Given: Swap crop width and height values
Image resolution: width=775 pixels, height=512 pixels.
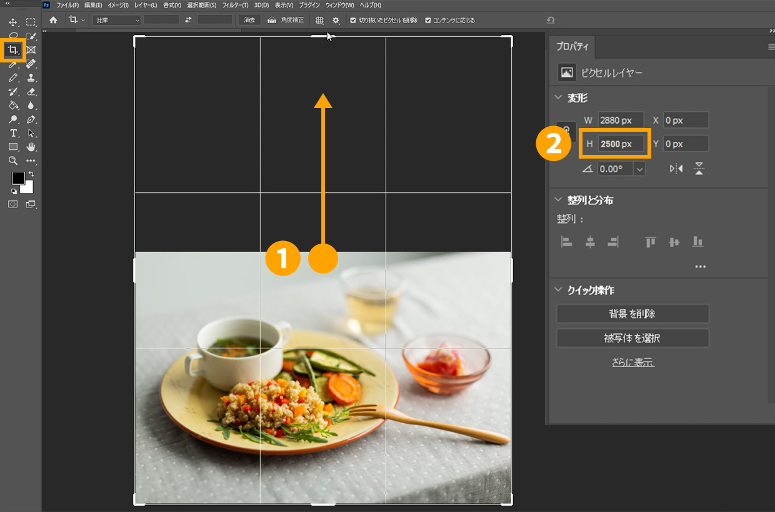Looking at the screenshot, I should coord(188,20).
